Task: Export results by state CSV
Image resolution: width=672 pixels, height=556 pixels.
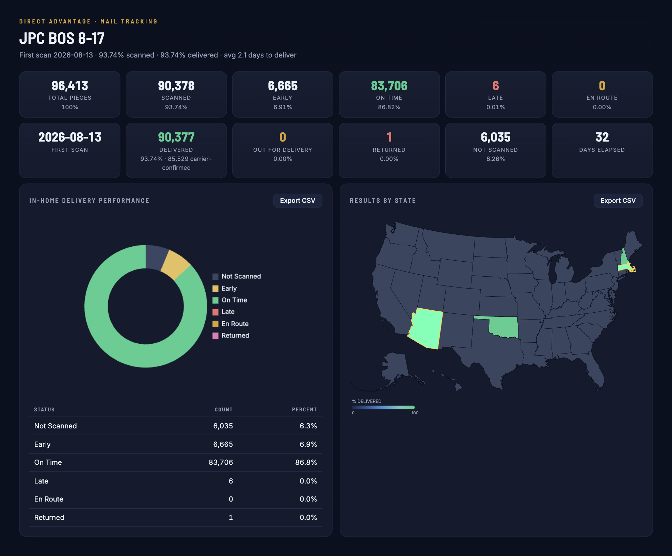Action: click(x=618, y=200)
